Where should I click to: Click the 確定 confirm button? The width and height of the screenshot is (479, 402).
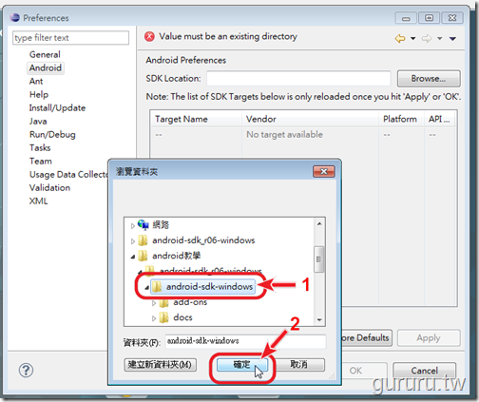(242, 365)
